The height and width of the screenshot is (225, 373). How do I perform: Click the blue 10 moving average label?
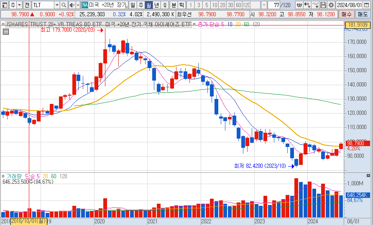pos(230,24)
